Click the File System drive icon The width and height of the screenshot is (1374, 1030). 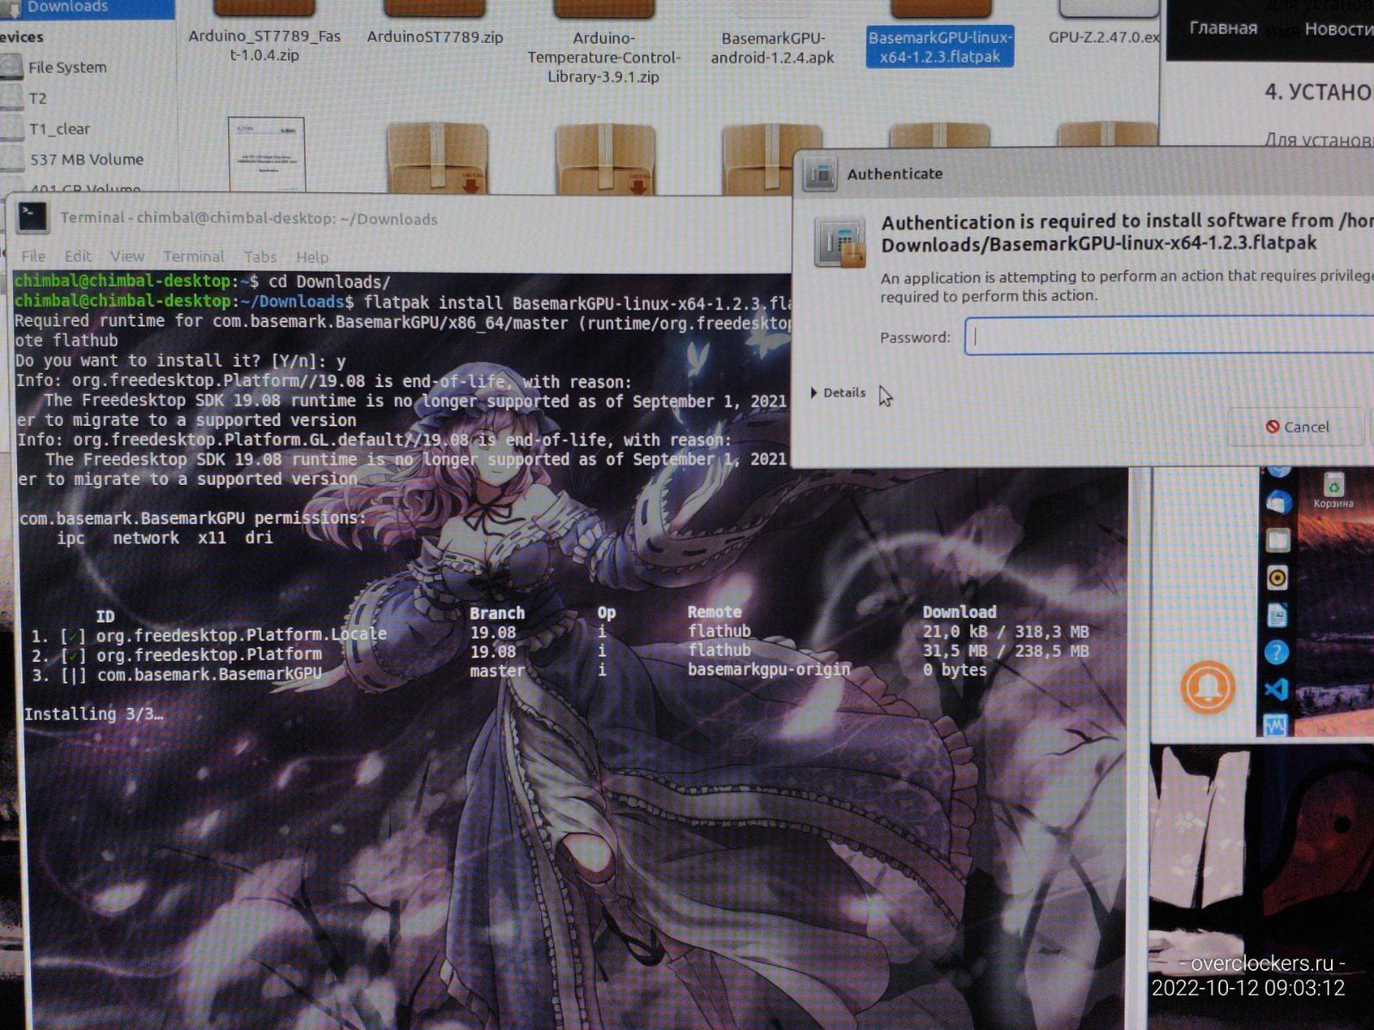pos(11,67)
